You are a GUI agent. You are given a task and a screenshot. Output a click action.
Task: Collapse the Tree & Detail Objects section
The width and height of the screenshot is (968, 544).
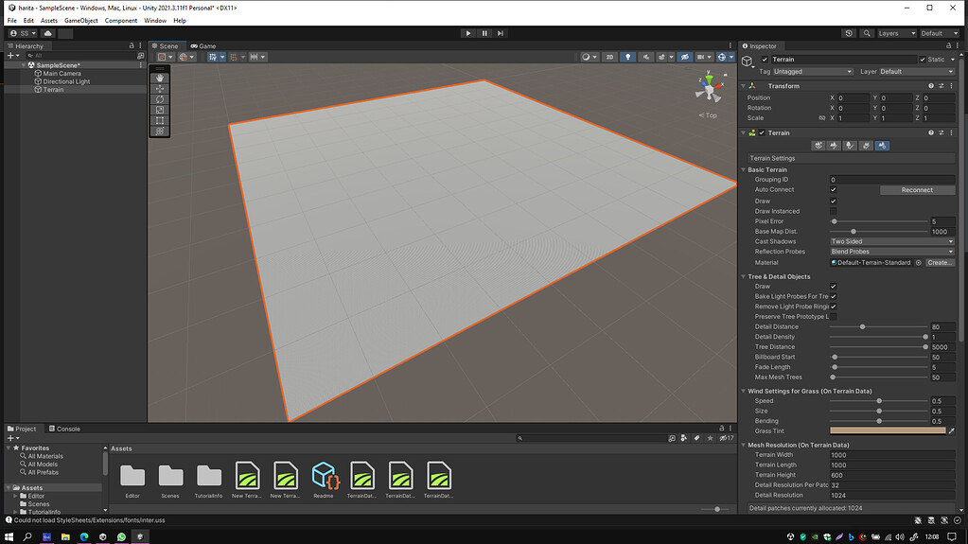pyautogui.click(x=744, y=276)
